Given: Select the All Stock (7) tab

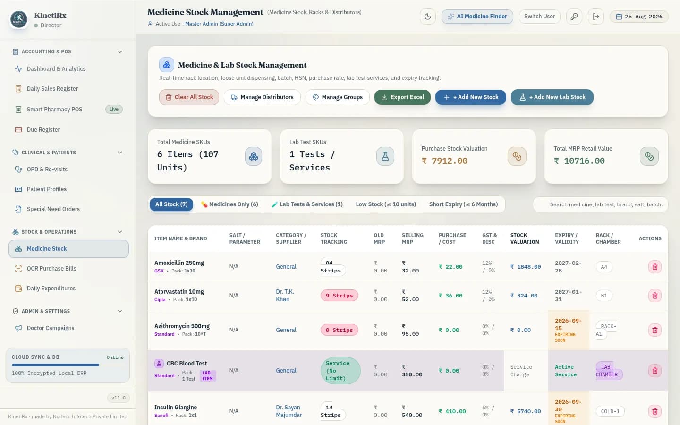Looking at the screenshot, I should pyautogui.click(x=171, y=204).
